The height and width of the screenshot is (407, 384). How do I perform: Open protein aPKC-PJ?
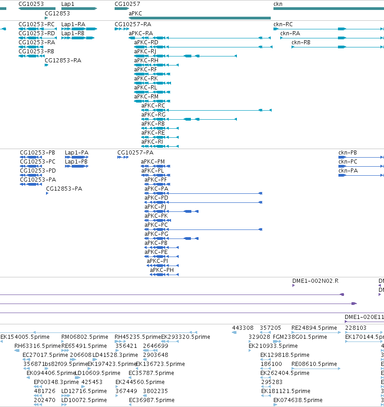(x=155, y=207)
